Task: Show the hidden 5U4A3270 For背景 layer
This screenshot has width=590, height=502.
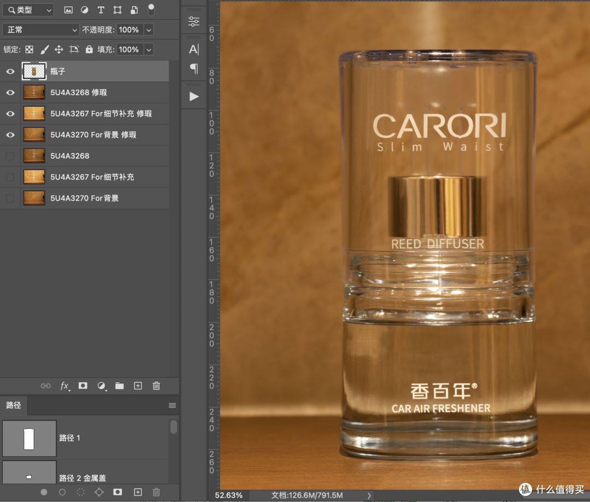Action: pos(10,198)
